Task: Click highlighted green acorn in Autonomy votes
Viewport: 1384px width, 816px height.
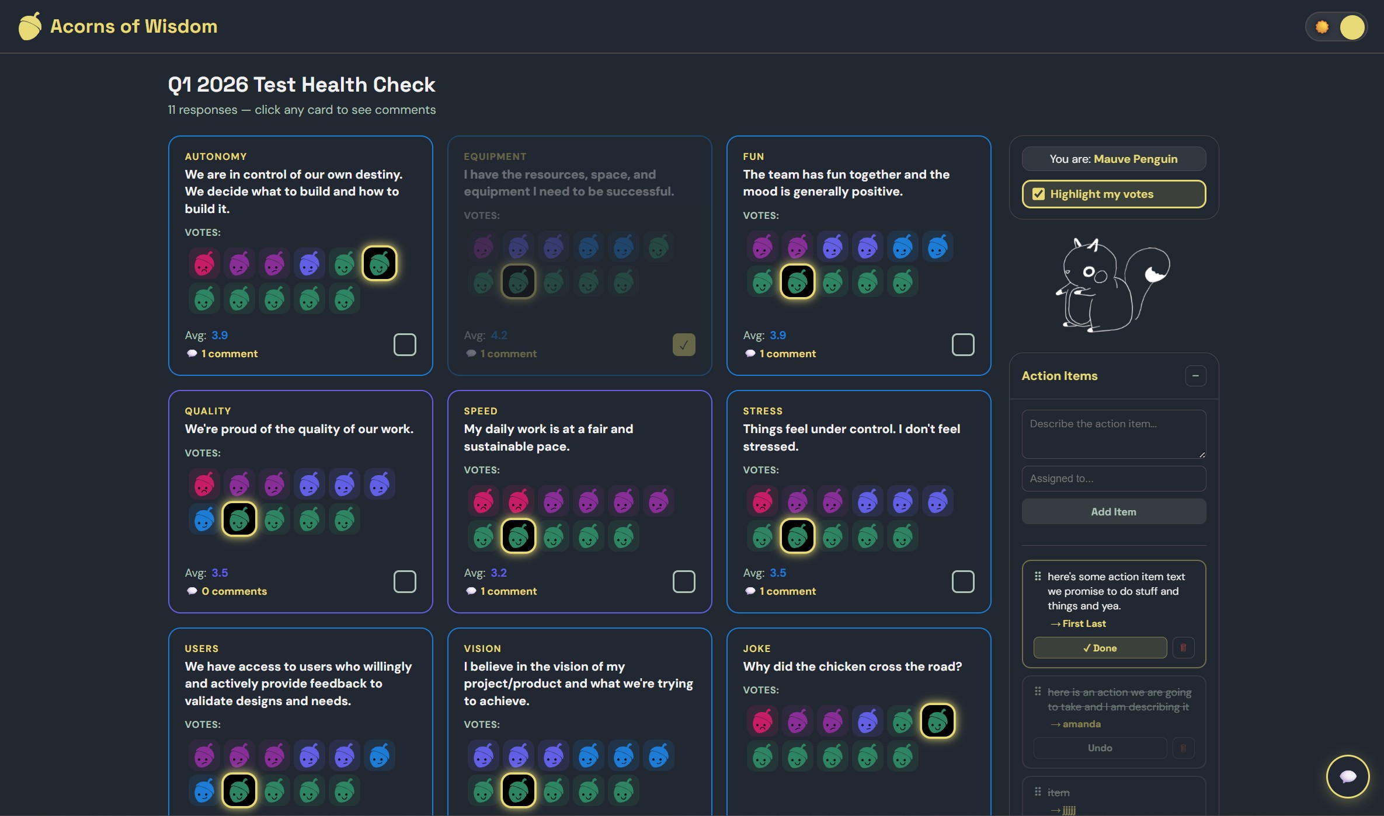Action: click(x=380, y=263)
